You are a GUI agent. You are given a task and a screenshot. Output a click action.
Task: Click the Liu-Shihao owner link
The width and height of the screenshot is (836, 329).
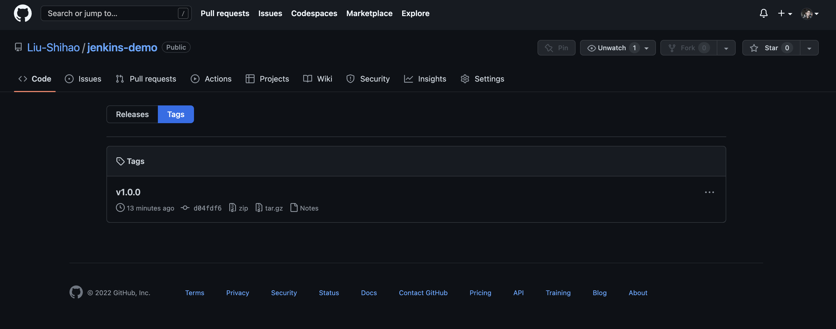coord(53,48)
